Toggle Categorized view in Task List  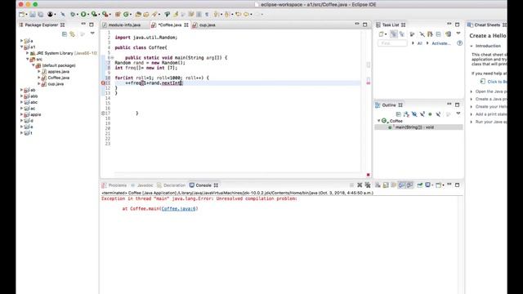click(394, 34)
